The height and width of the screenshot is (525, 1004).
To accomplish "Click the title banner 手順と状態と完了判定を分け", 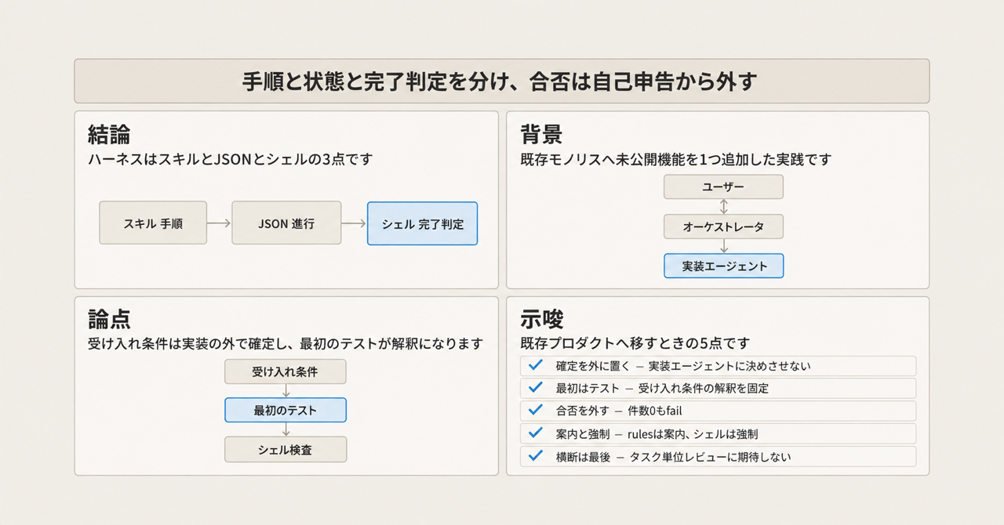I will click(502, 81).
